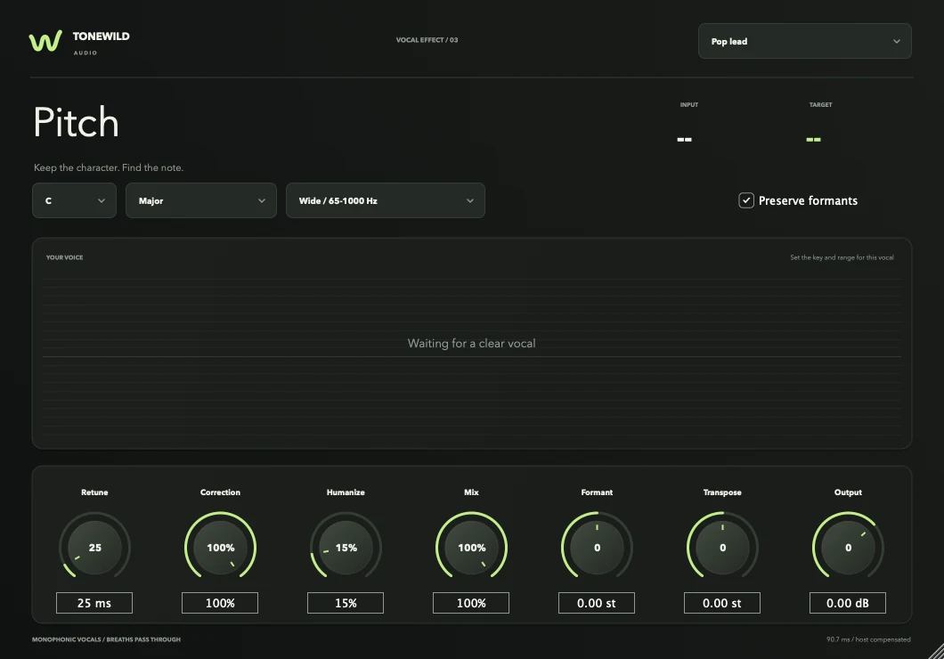
Task: Click the 'VOCAL EFFECT / 03' header text
Action: click(427, 40)
